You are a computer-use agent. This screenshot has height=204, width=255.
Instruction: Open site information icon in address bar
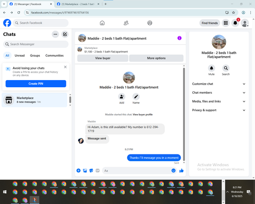27,13
